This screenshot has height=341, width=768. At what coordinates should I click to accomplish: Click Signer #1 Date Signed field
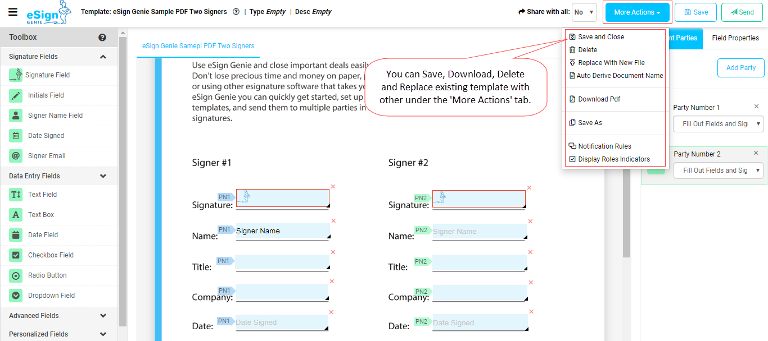tap(281, 322)
